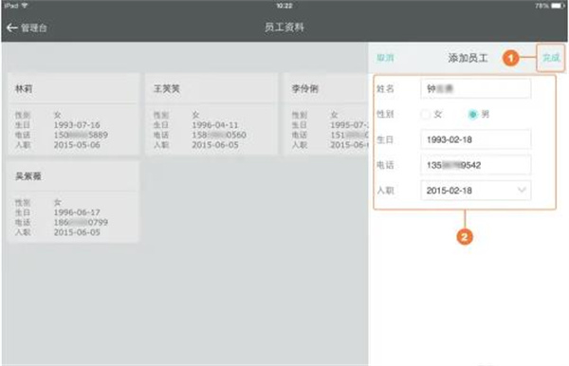This screenshot has height=366, width=569.
Task: Open the partially hidden 李 employee card
Action: 326,115
